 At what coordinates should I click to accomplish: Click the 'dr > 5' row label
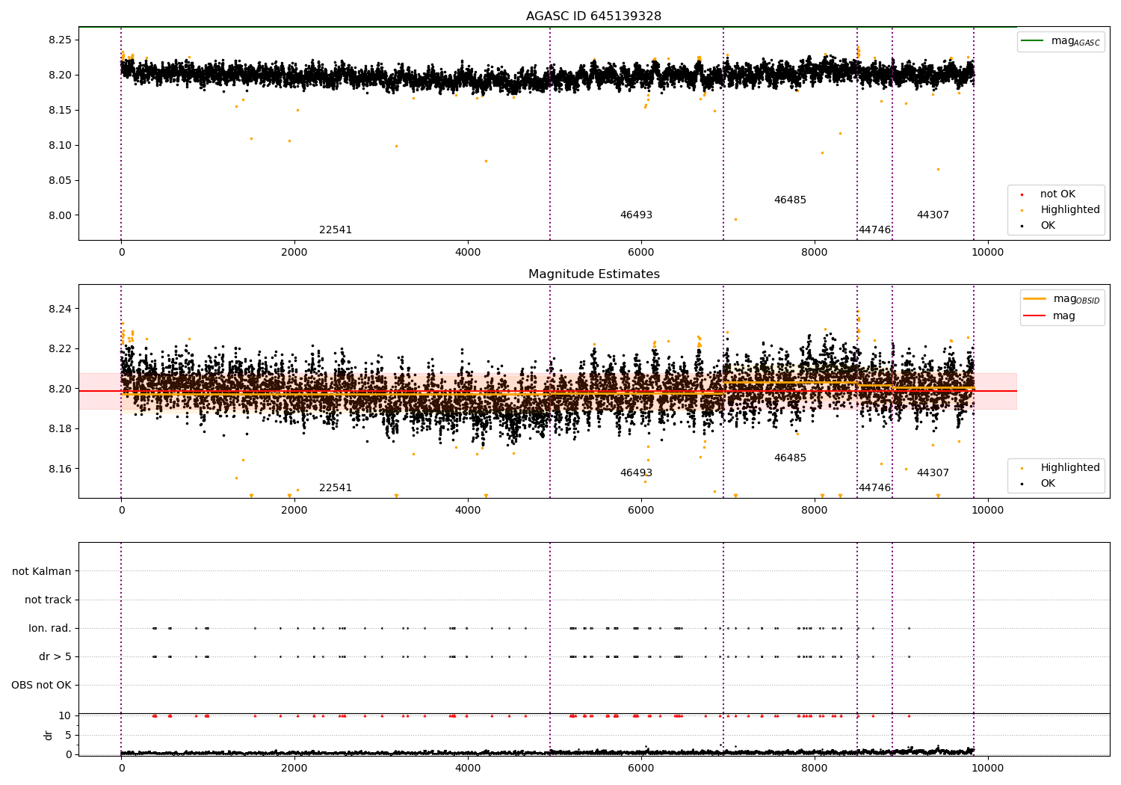pos(55,657)
